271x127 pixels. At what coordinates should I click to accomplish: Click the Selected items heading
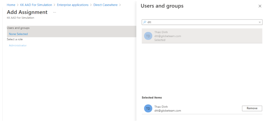pyautogui.click(x=152, y=98)
